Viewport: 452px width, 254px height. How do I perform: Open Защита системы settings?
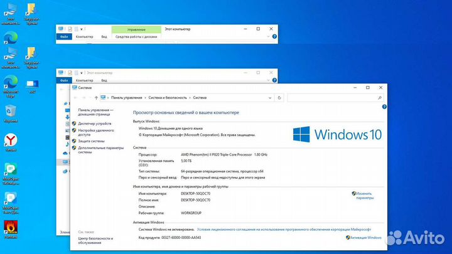click(x=91, y=141)
